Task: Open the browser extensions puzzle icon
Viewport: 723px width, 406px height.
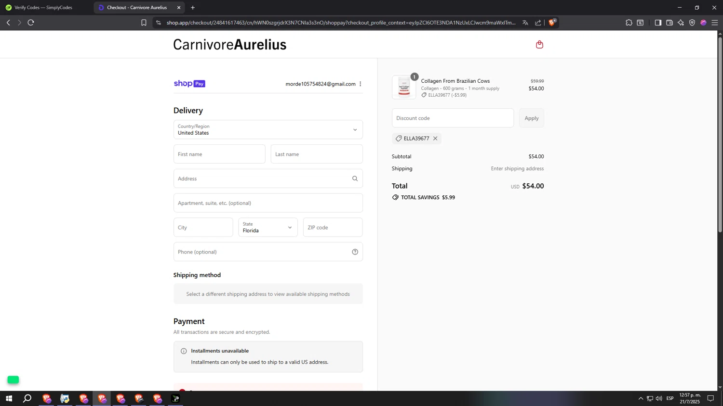Action: click(x=629, y=23)
